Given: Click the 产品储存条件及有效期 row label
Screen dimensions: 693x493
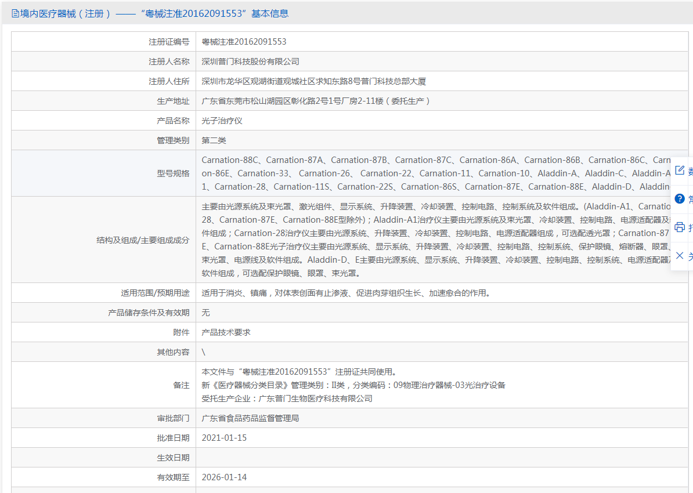Looking at the screenshot, I should (x=149, y=313).
